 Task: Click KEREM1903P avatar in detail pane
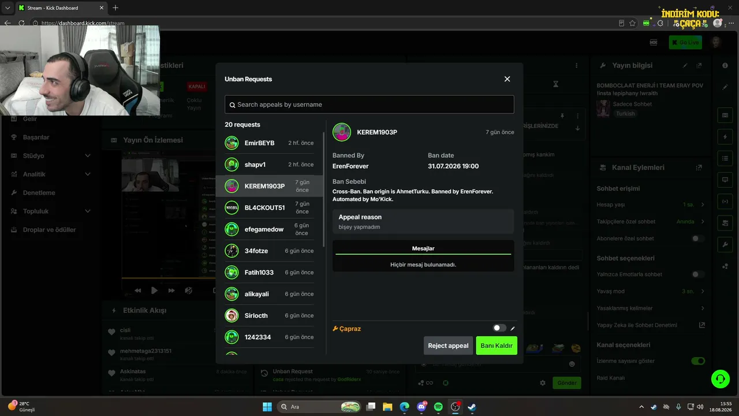point(342,132)
